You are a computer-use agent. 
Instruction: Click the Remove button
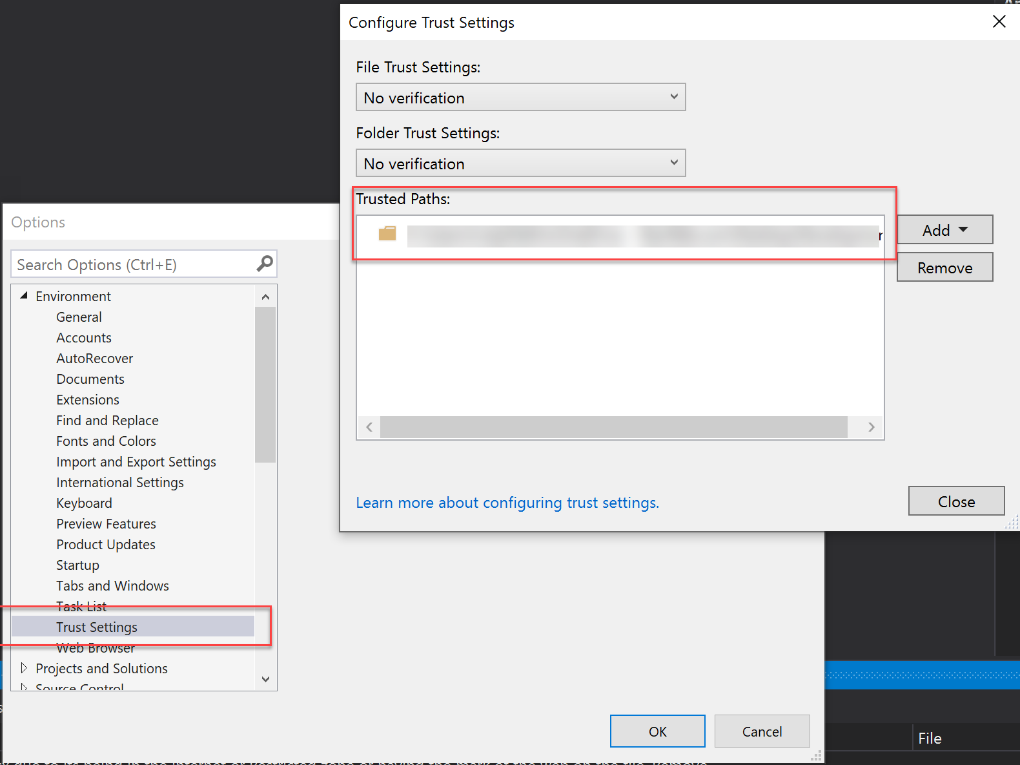944,268
